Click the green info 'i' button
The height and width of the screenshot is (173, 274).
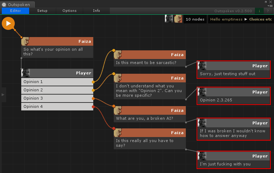point(259,11)
